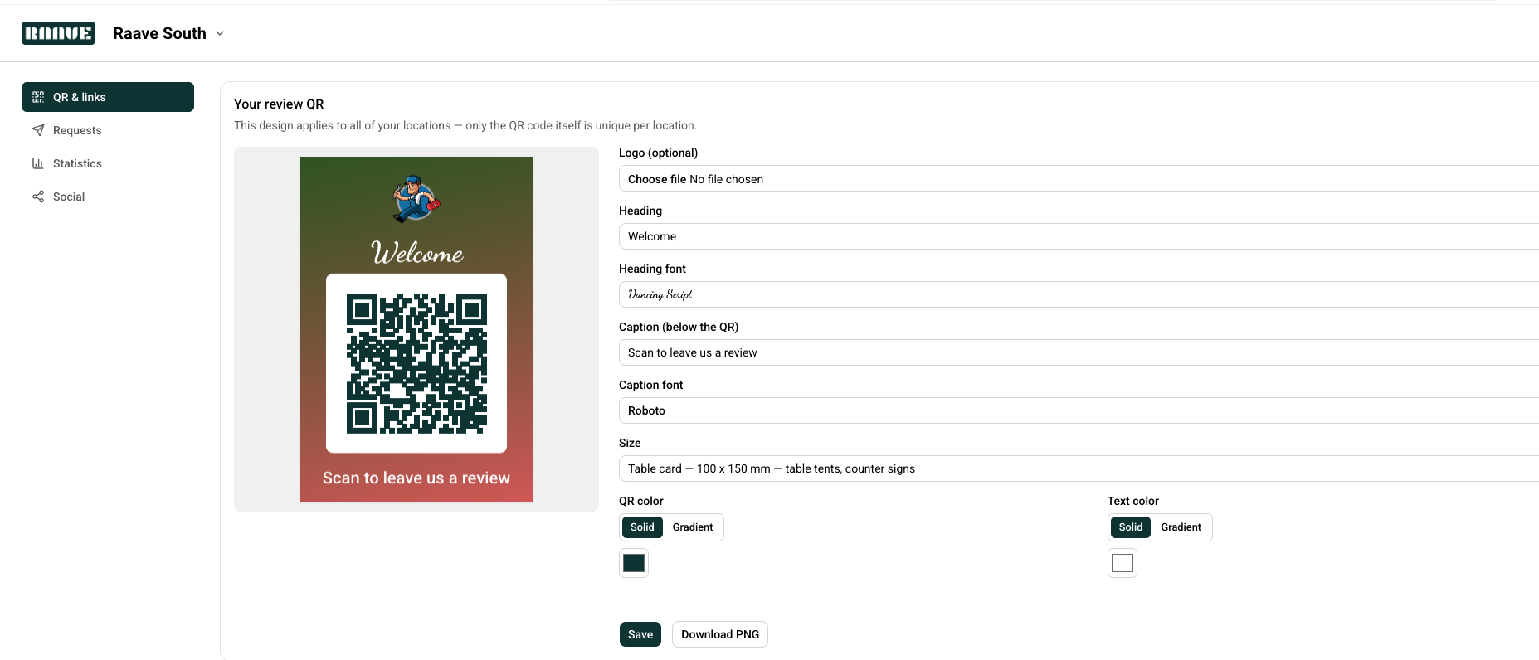Download the QR card as PNG
Viewport: 1539px width, 660px height.
(720, 634)
